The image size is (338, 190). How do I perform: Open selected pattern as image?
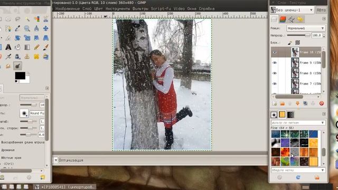[317, 177]
